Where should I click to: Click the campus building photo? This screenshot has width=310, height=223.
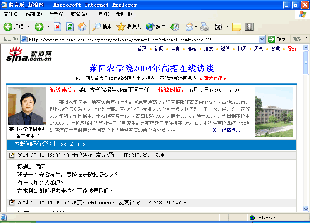[x=274, y=112]
